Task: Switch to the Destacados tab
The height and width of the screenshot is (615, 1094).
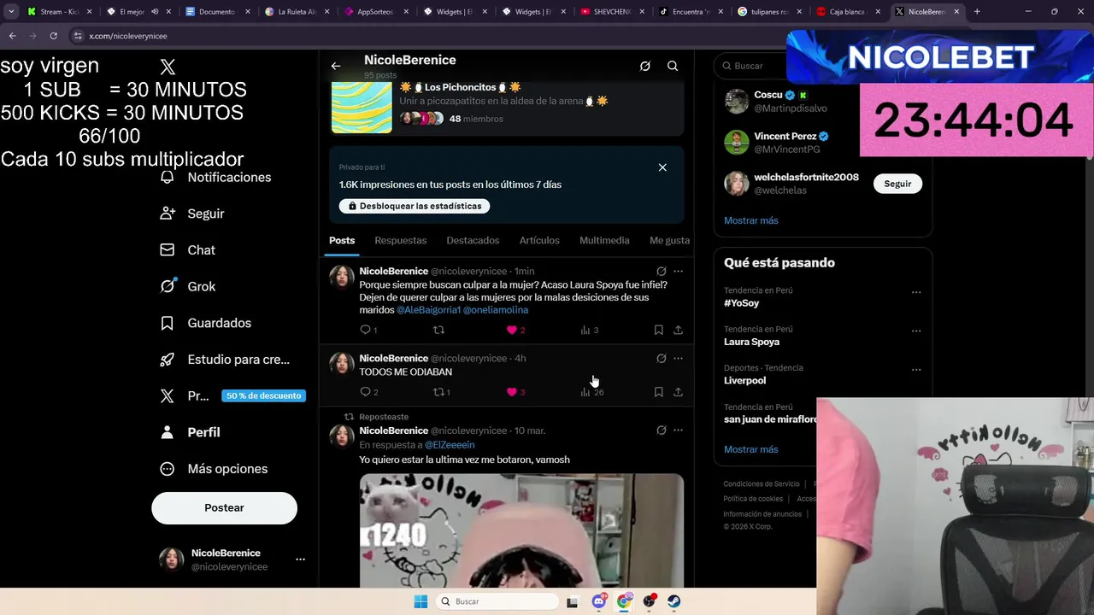Action: 473,241
